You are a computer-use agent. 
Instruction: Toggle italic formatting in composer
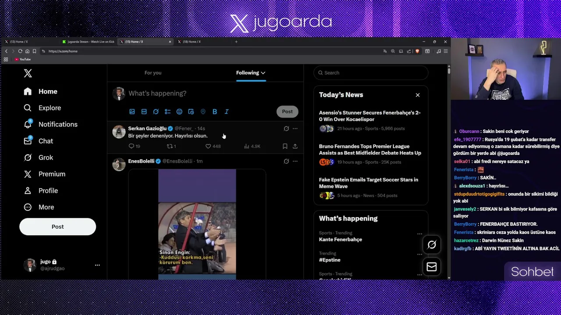(x=227, y=112)
